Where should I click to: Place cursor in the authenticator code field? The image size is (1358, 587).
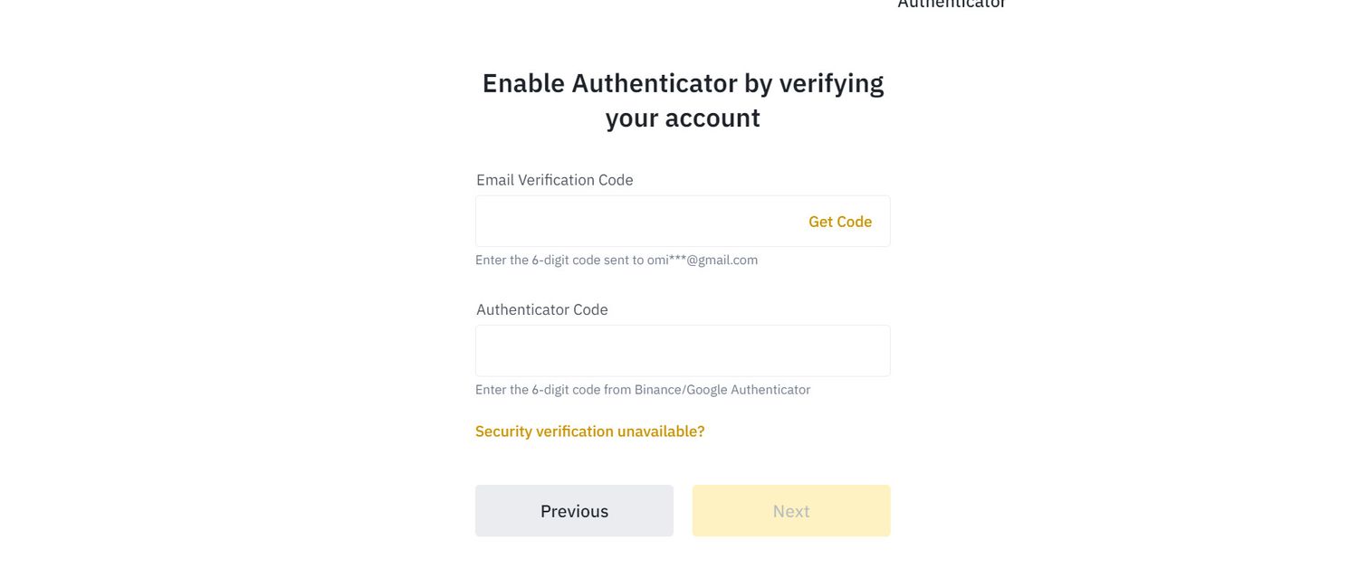coord(683,351)
